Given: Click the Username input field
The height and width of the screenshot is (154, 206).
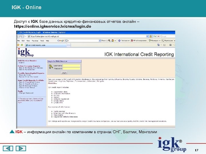Looking at the screenshot, I should pos(72,66).
